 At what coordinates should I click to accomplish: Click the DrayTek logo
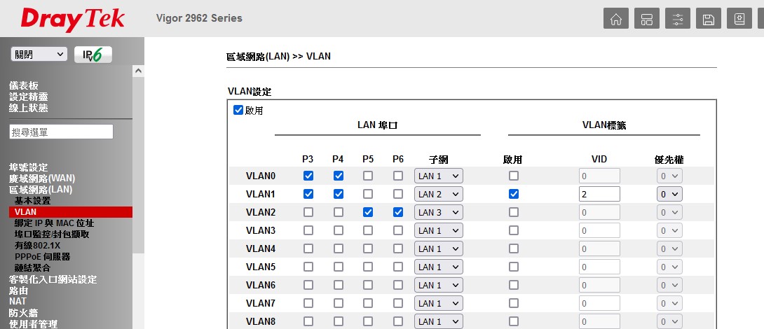(x=73, y=19)
